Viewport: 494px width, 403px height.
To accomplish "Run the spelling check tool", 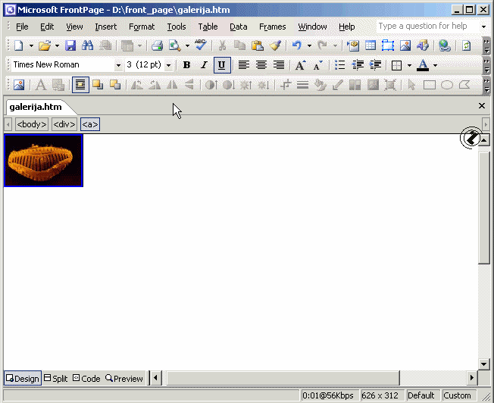I will pos(200,45).
